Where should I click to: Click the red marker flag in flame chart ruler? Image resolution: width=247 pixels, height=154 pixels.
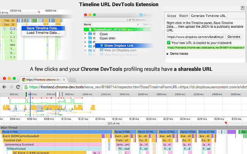[x=226, y=123]
